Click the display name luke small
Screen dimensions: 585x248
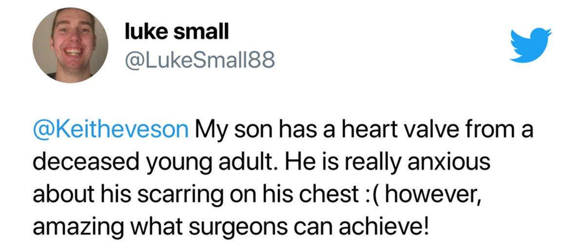pos(176,32)
